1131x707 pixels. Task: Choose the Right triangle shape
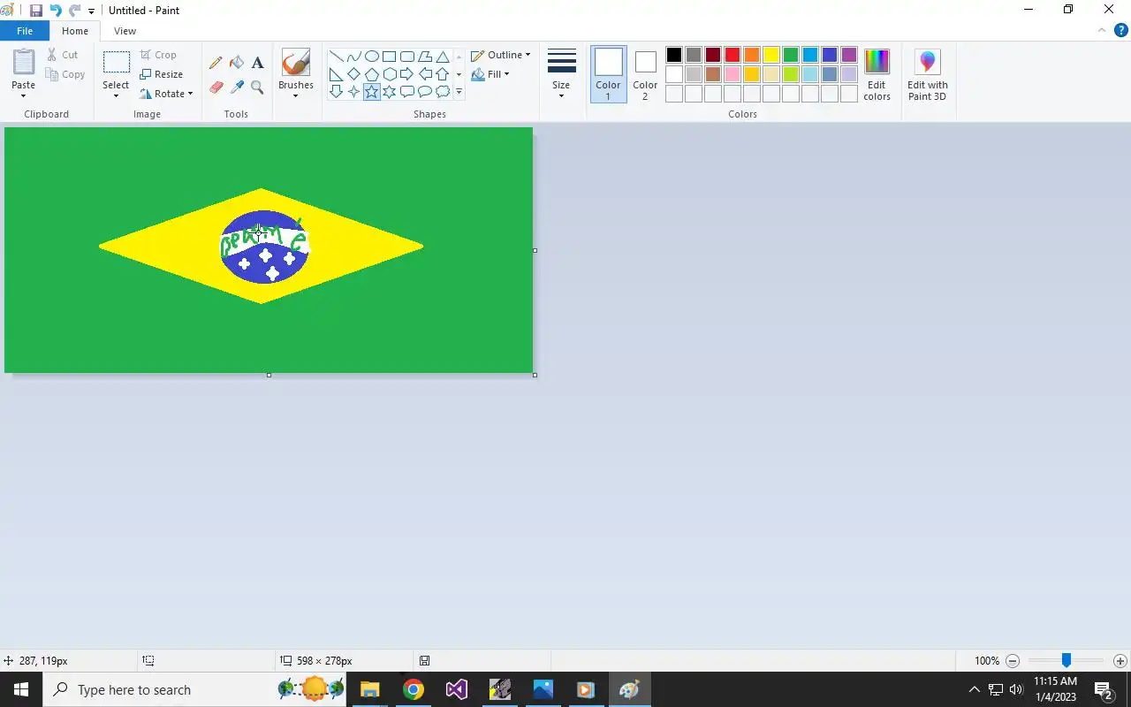pyautogui.click(x=337, y=74)
